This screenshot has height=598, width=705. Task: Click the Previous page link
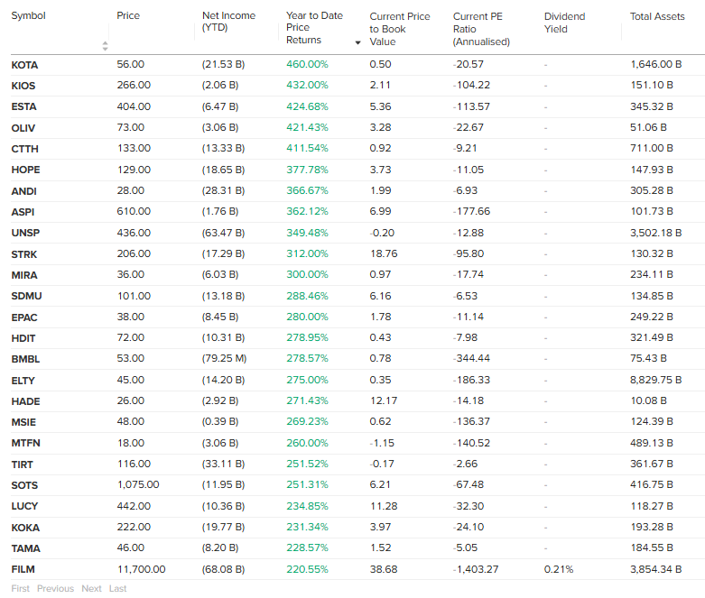55,588
